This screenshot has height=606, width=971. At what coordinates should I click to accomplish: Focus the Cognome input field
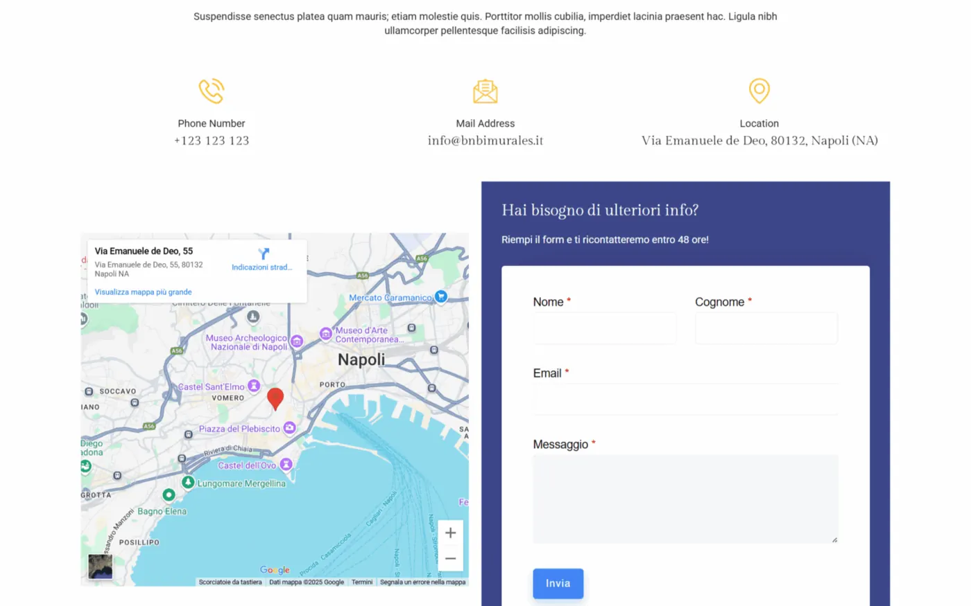(766, 328)
